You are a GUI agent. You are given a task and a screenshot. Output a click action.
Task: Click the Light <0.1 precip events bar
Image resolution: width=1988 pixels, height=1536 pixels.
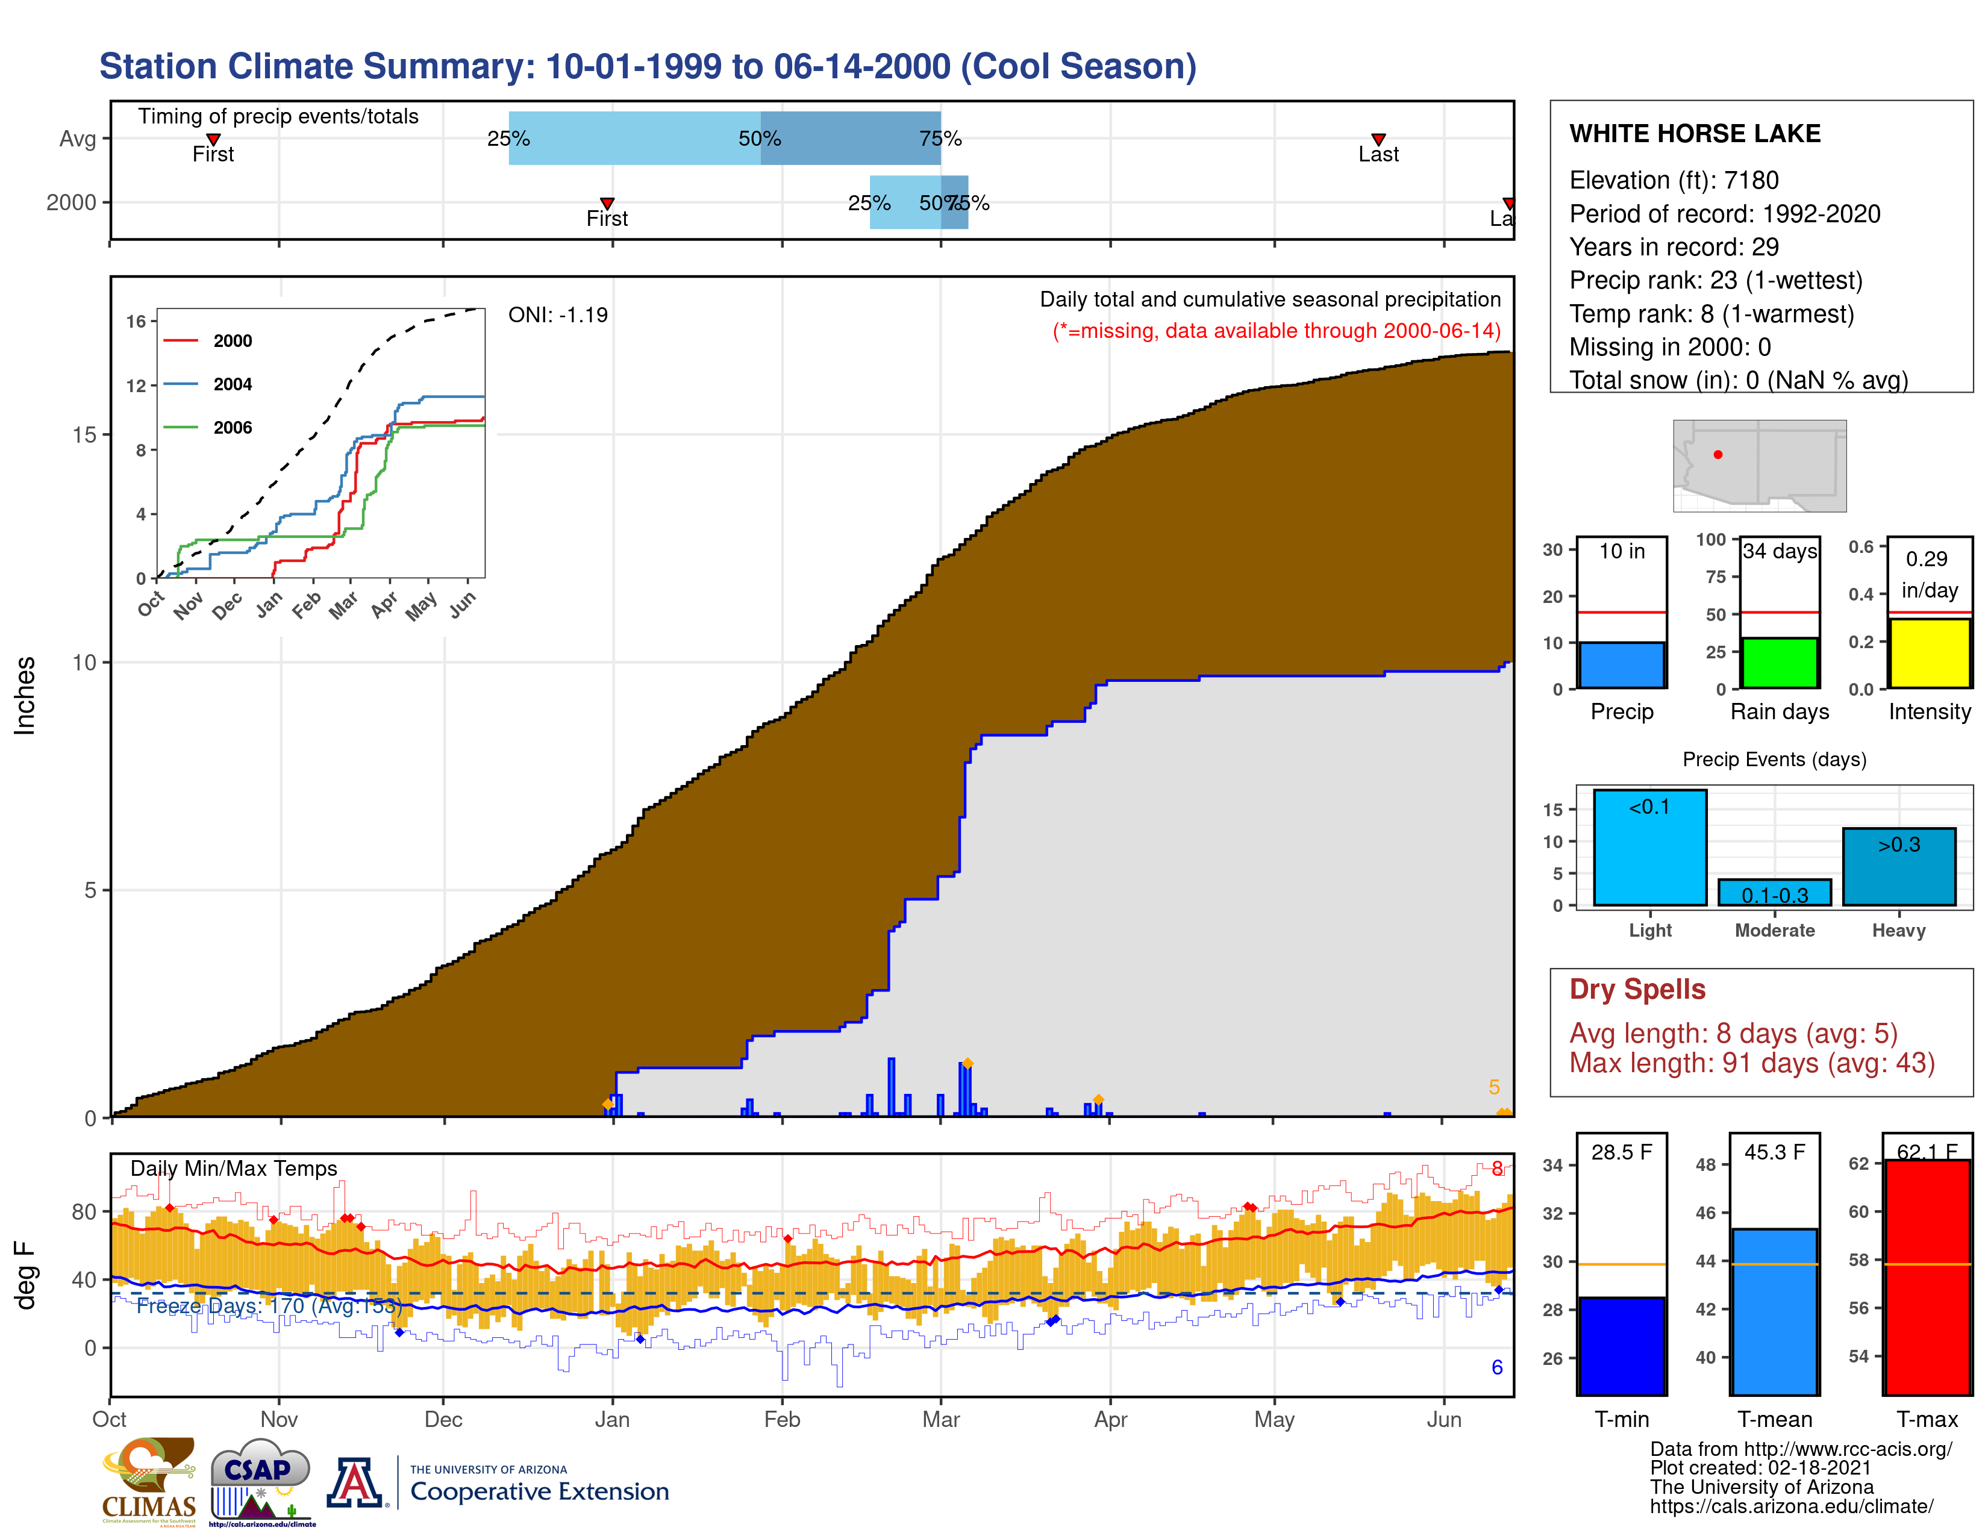point(1649,847)
